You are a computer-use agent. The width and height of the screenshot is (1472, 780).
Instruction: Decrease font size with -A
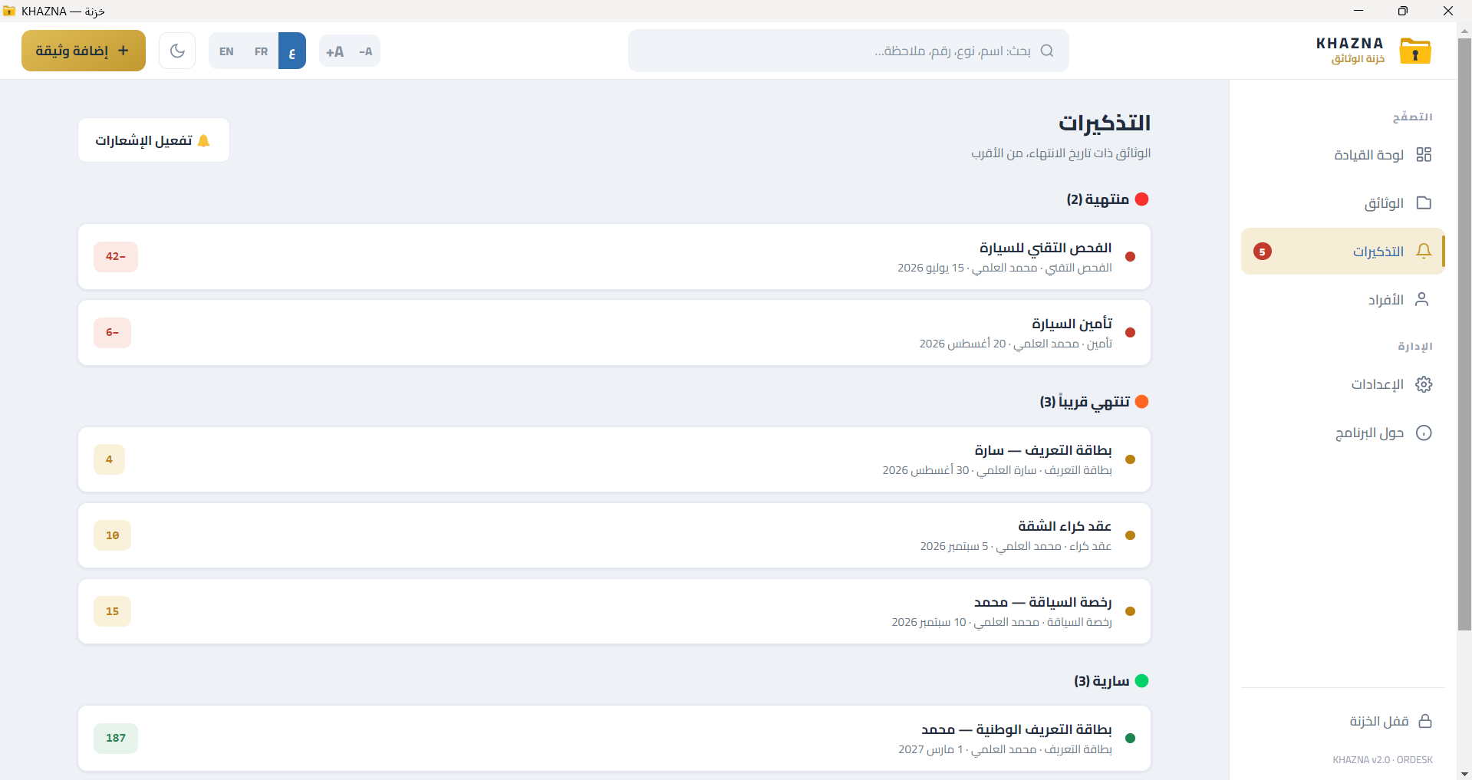click(365, 51)
